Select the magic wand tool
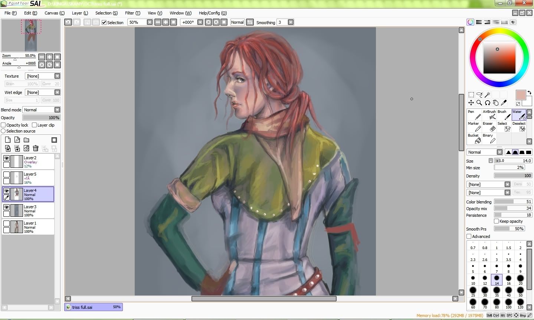 coord(487,95)
